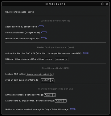Open the info icon in title bar
Viewport: 111px width, 116px height.
[103, 4]
